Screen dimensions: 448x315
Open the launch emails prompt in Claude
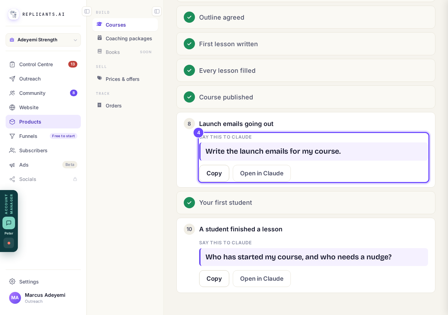[x=262, y=173]
